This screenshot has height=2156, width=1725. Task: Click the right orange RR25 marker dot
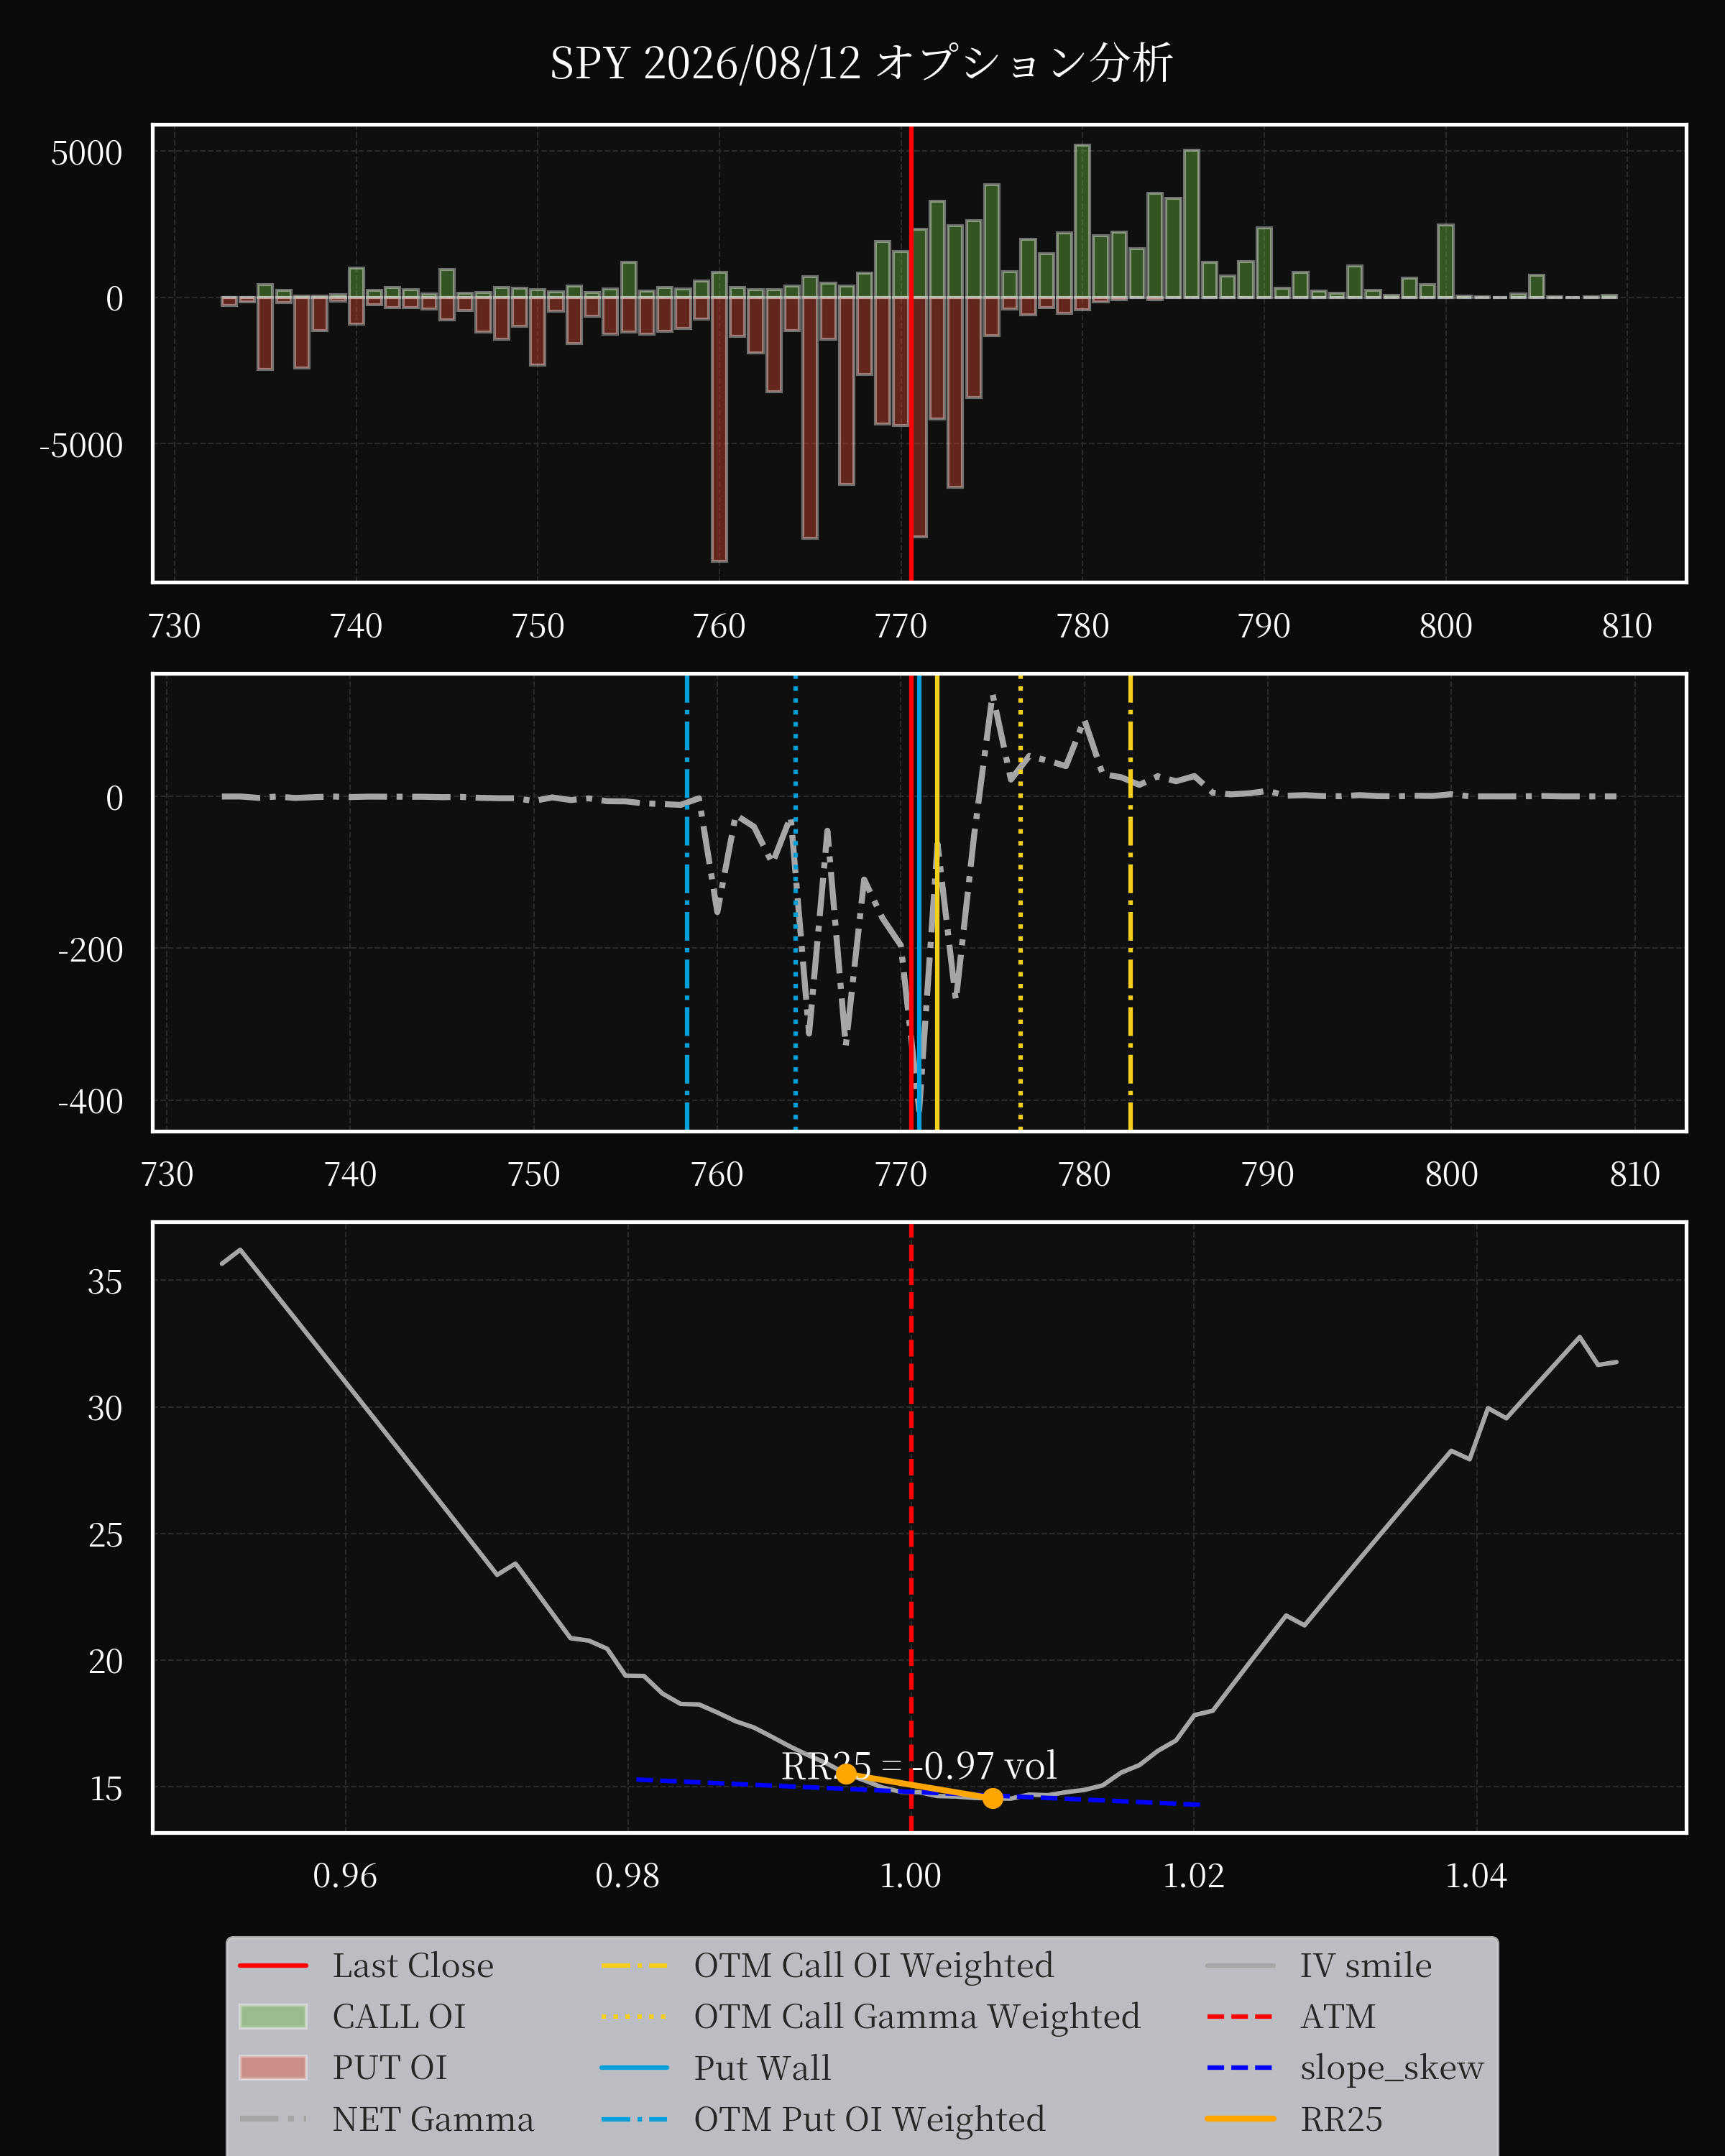click(x=992, y=1798)
